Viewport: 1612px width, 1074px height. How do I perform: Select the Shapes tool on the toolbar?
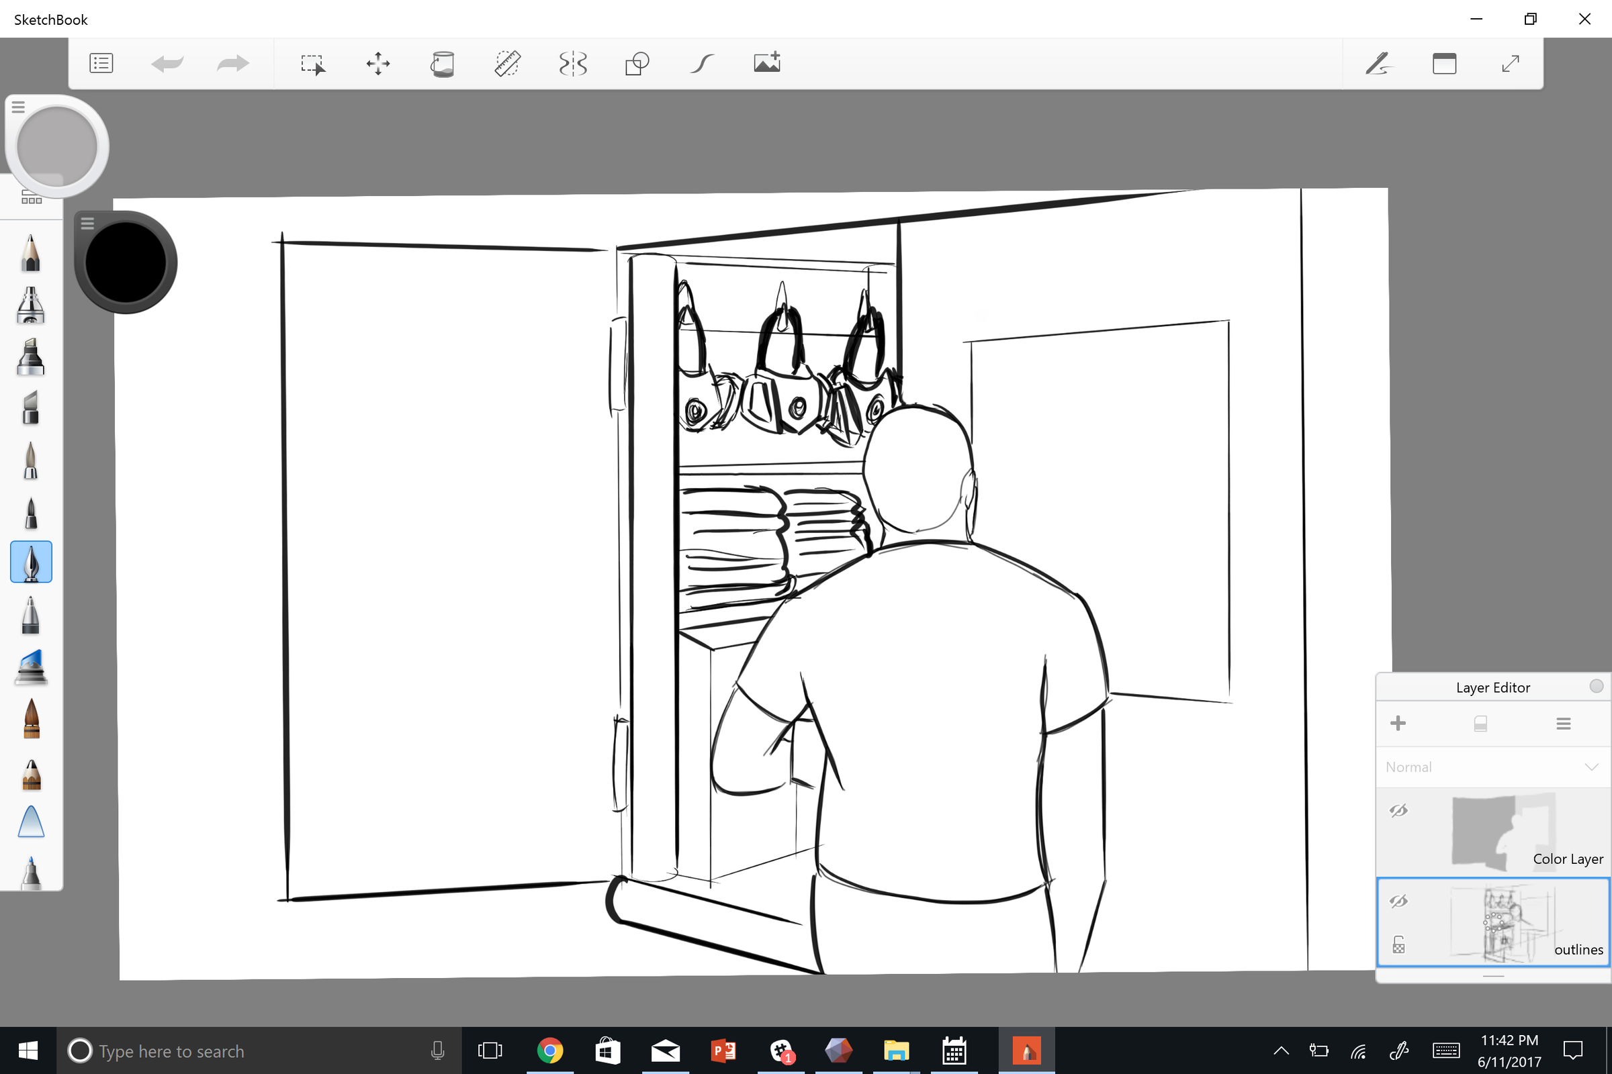coord(637,63)
